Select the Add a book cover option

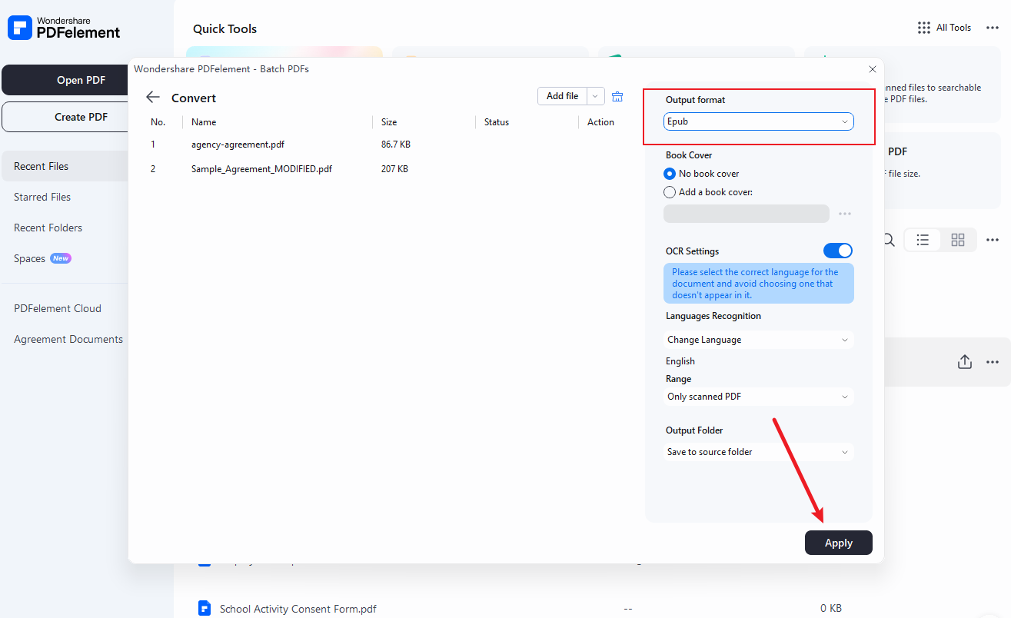(x=708, y=192)
